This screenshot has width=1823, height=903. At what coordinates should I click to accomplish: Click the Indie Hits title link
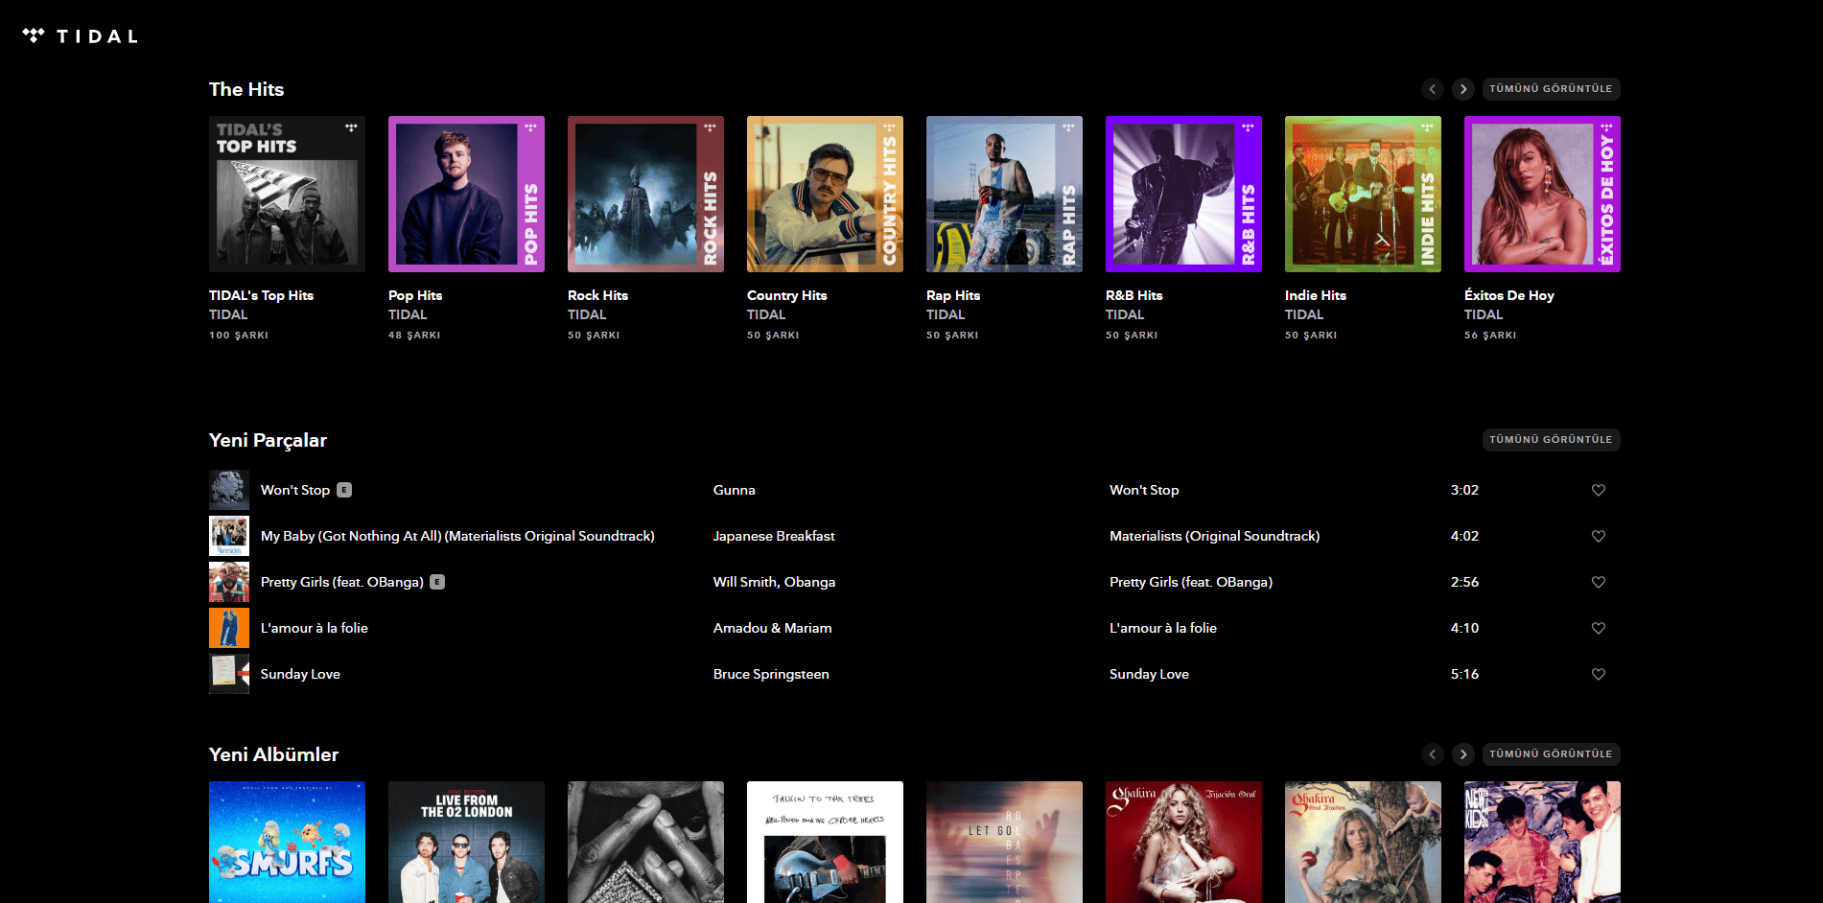1316,295
